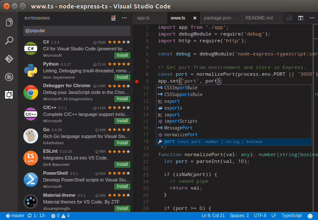The width and height of the screenshot is (318, 220).
Task: Open errors count in status bar
Action: tap(56, 216)
